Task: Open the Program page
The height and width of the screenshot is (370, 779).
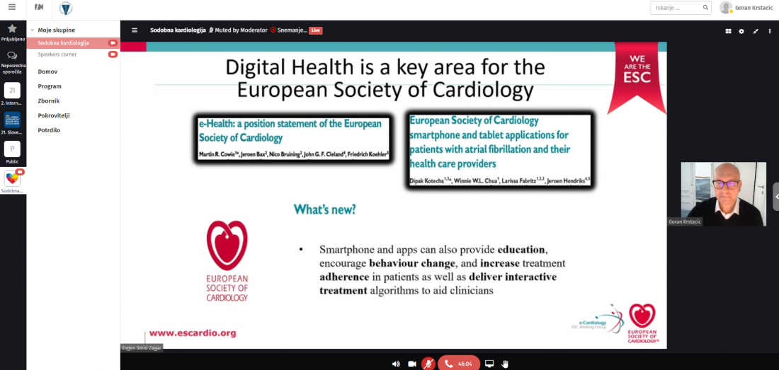Action: 50,86
